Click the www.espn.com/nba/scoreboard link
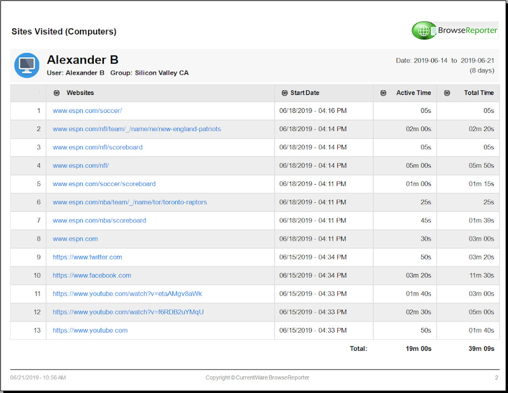The height and width of the screenshot is (393, 508). point(99,220)
